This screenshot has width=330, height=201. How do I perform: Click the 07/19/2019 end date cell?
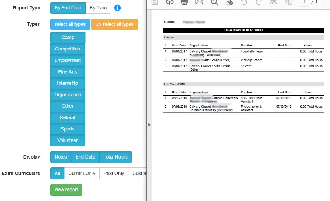coord(283,98)
